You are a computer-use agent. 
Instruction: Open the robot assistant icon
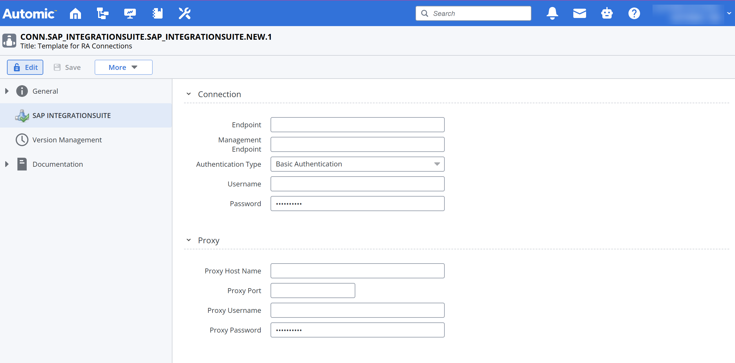[x=607, y=13]
